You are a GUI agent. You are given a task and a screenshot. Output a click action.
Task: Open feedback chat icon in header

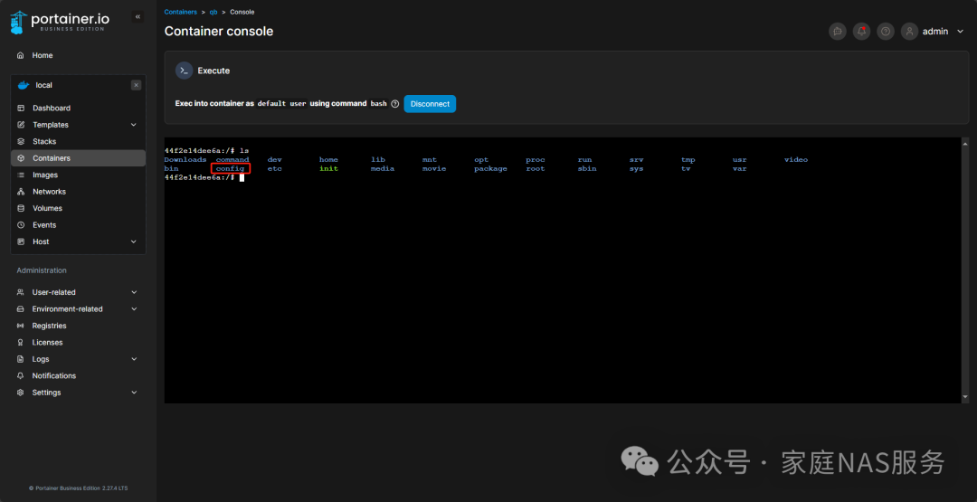[x=838, y=31]
